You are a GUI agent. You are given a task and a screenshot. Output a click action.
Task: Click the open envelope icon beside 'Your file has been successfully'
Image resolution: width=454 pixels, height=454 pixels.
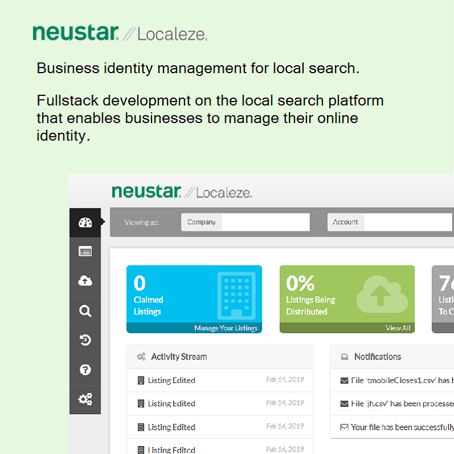coord(344,427)
